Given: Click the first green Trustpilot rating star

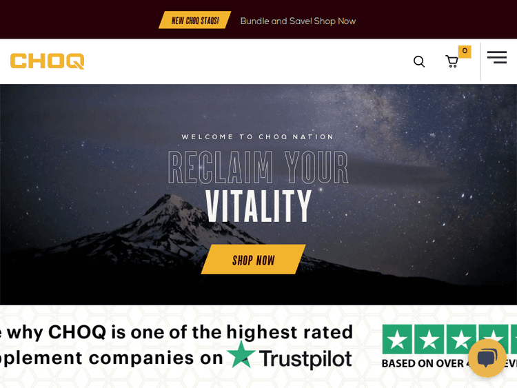Looking at the screenshot, I should (397, 339).
